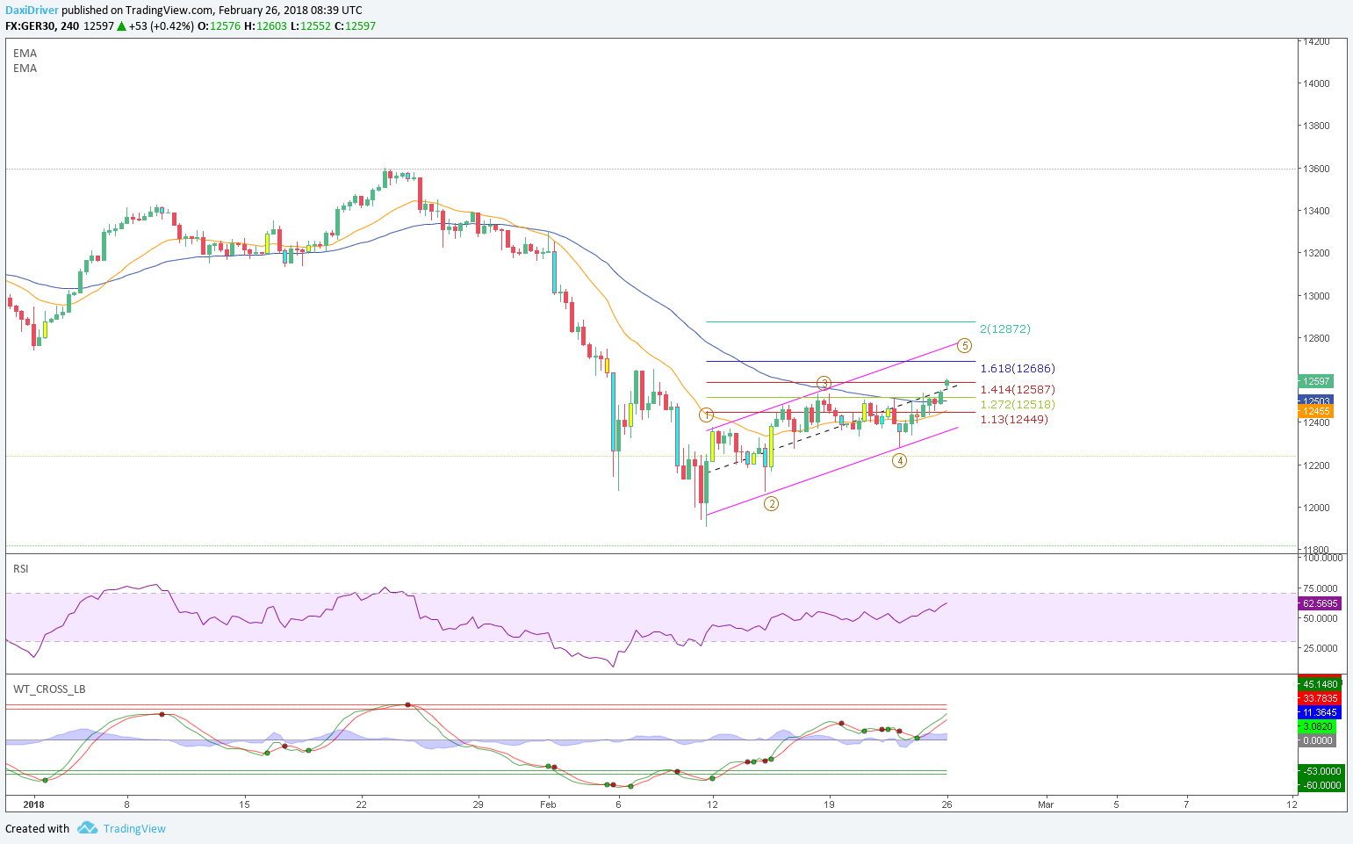
Task: Click the 25.0000 RSI axis label
Action: (x=1321, y=648)
